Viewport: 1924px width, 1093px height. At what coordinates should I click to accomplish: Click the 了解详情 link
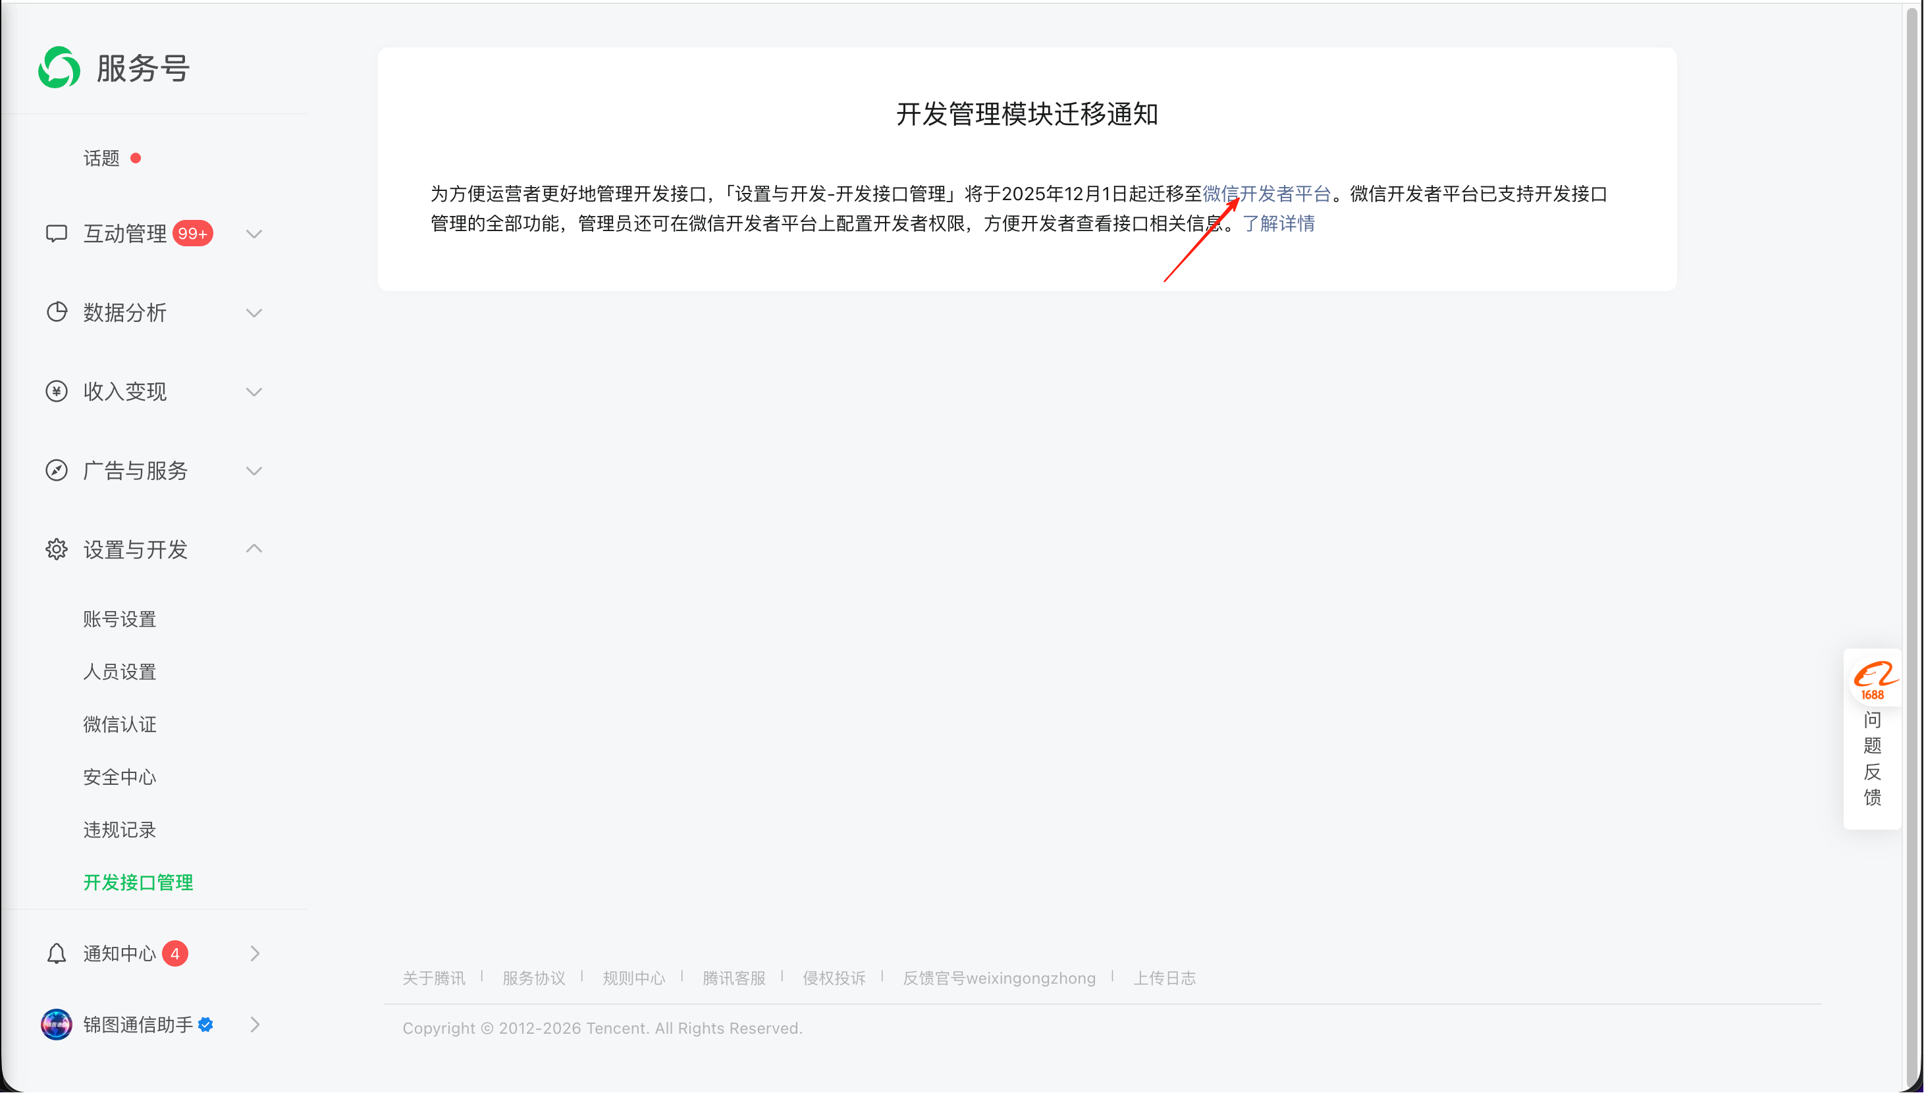1279,224
